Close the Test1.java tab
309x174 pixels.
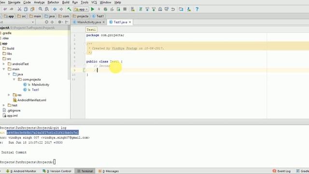coord(130,22)
